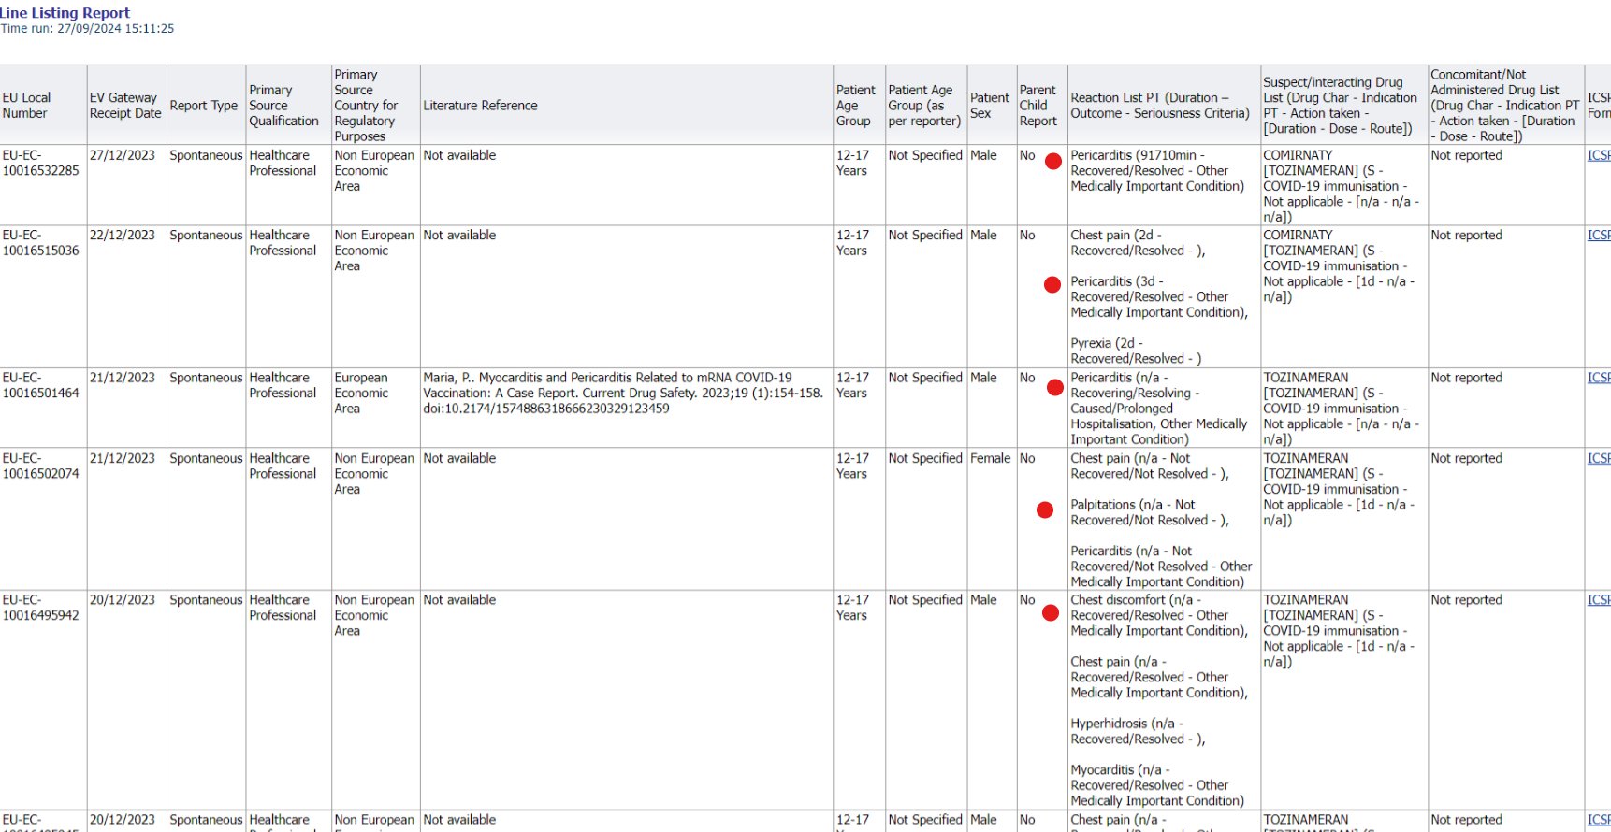Viewport: 1611px width, 832px height.
Task: Click the reaction "Chest discomfort (n/a - Recovered/Resolved"
Action: pos(1159,615)
